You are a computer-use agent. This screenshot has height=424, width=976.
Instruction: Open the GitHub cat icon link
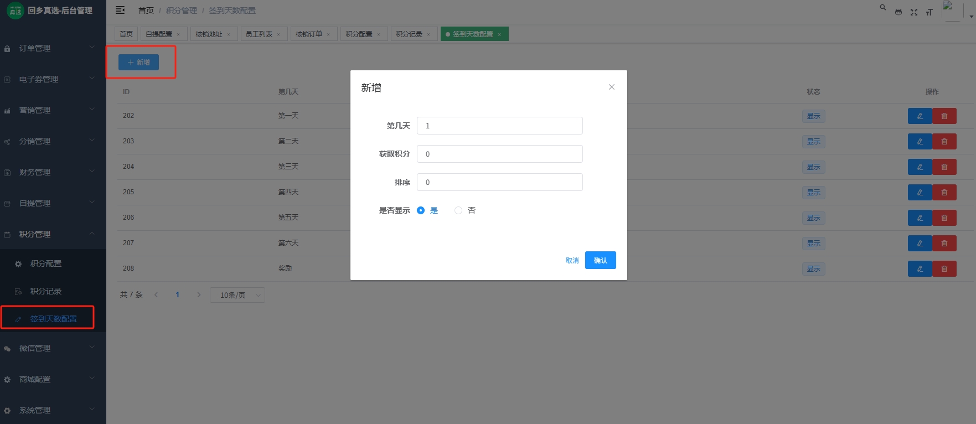click(898, 12)
